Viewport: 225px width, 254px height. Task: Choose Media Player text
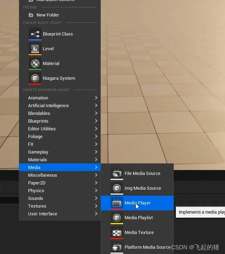click(x=138, y=203)
